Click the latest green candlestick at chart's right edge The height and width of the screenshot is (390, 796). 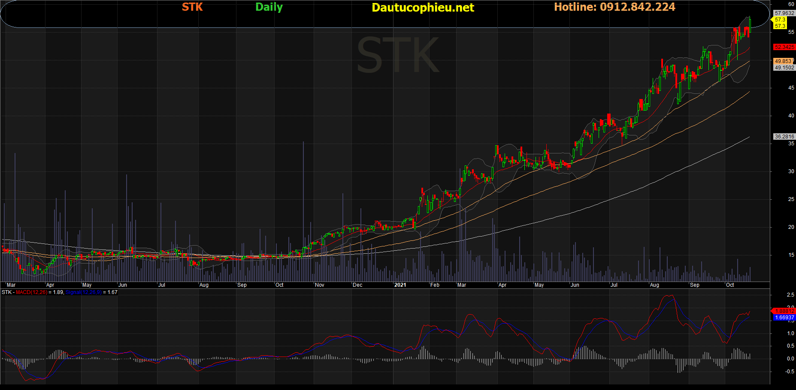[750, 25]
